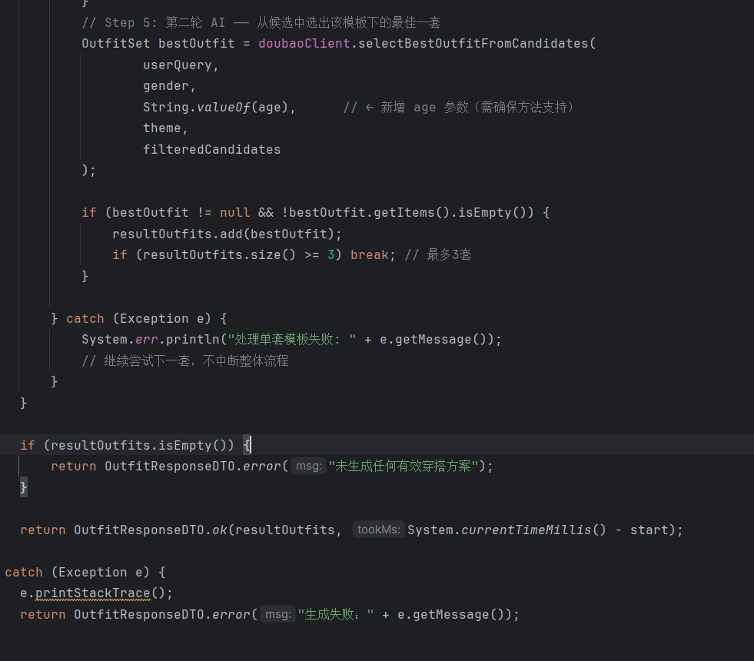The height and width of the screenshot is (661, 754).
Task: Click the gender argument line
Action: coord(169,86)
